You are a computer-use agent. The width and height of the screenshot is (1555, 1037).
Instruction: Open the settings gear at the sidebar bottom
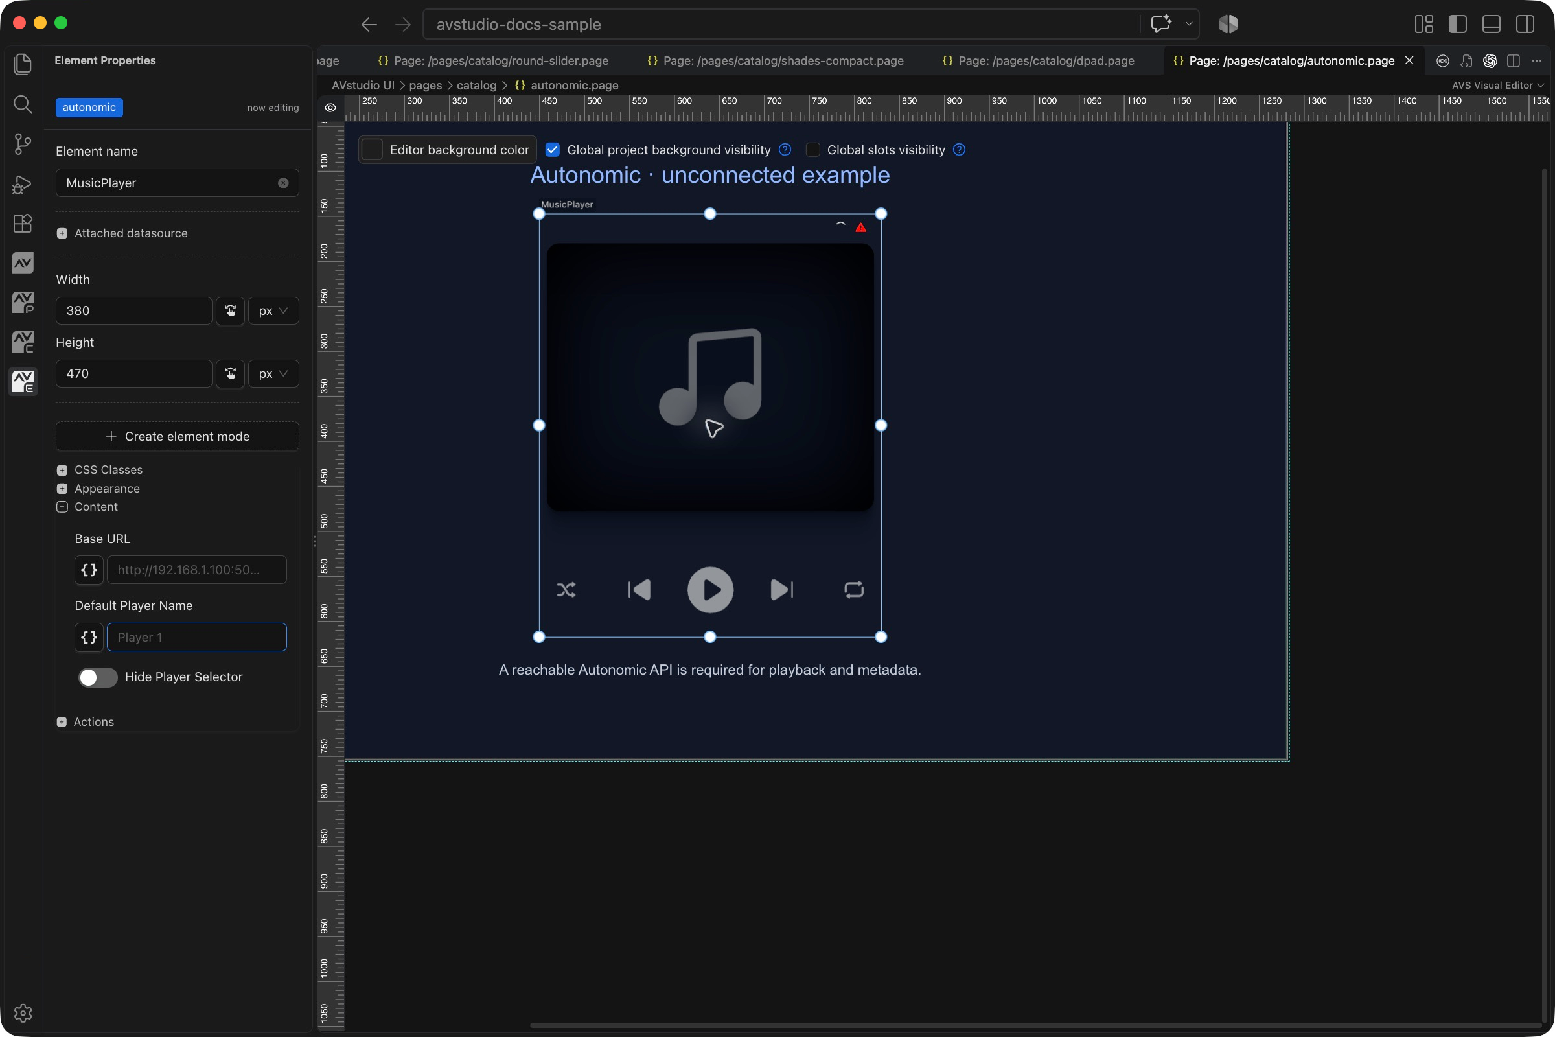pyautogui.click(x=23, y=1012)
